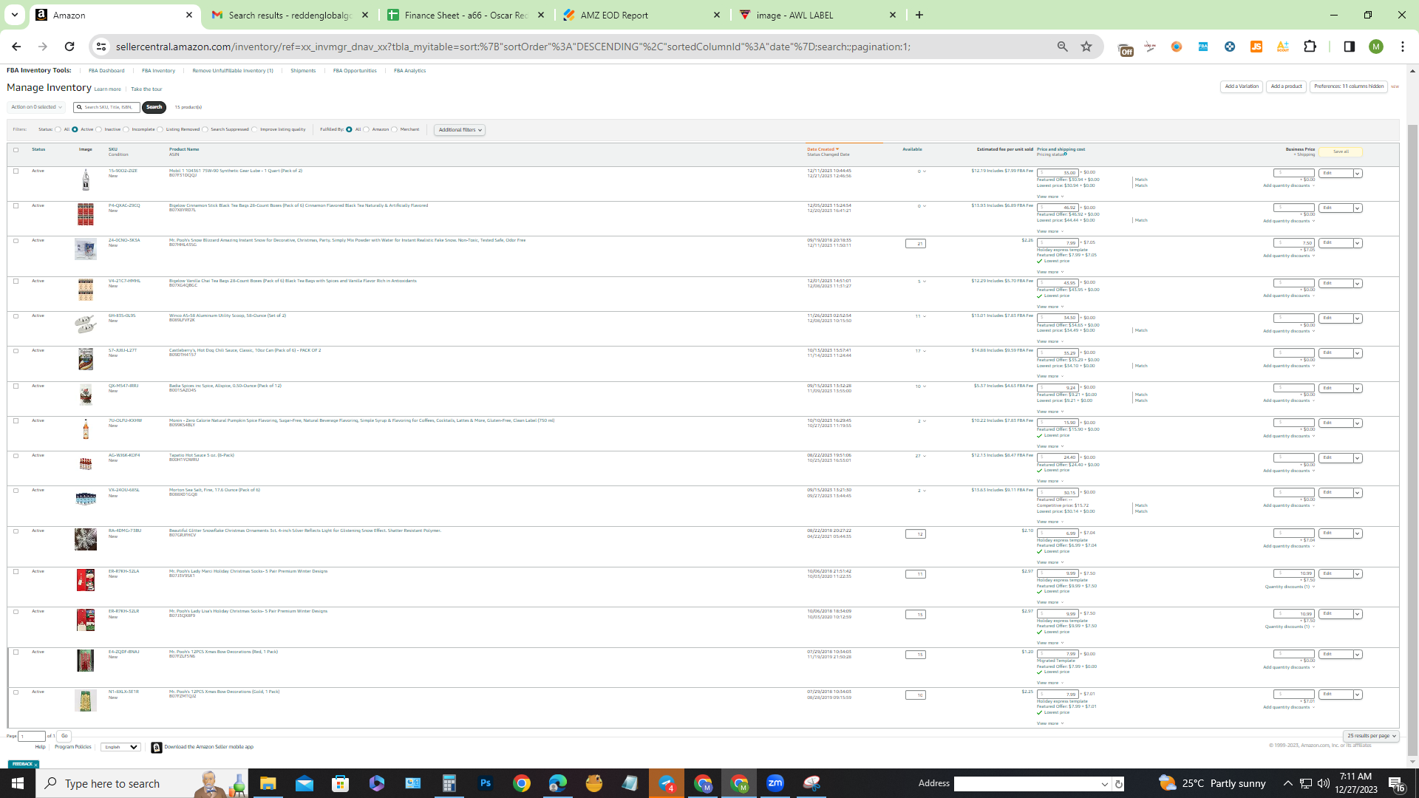The width and height of the screenshot is (1419, 798).
Task: Select Fulfilled By Amazon radio button
Action: click(x=367, y=129)
